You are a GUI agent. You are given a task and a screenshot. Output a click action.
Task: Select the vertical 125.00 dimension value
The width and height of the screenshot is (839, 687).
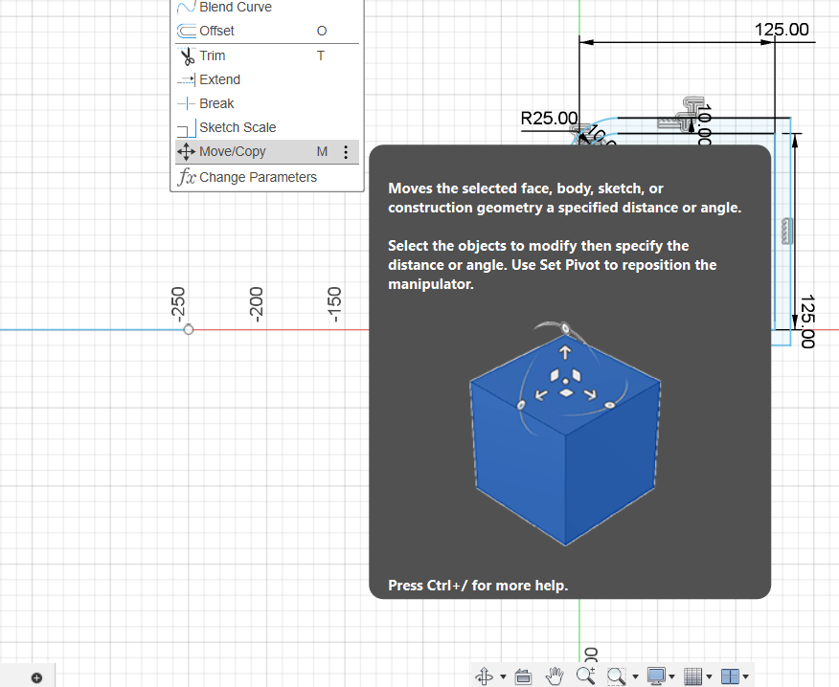[806, 321]
